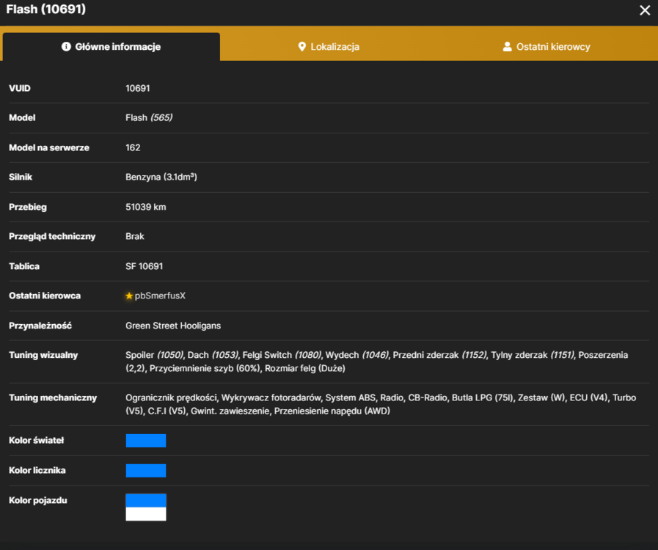Click the Spoiler (1050) tuning entry
The image size is (658, 550).
tap(154, 355)
